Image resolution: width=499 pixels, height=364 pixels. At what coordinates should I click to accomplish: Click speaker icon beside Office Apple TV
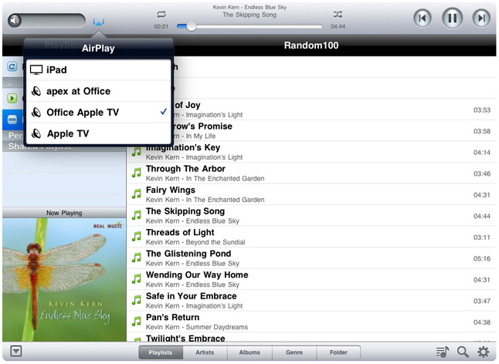point(36,113)
